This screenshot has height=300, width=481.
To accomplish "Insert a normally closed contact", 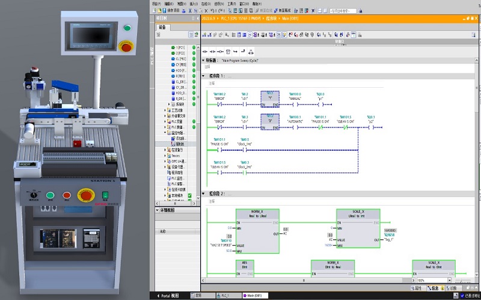I will pyautogui.click(x=212, y=52).
